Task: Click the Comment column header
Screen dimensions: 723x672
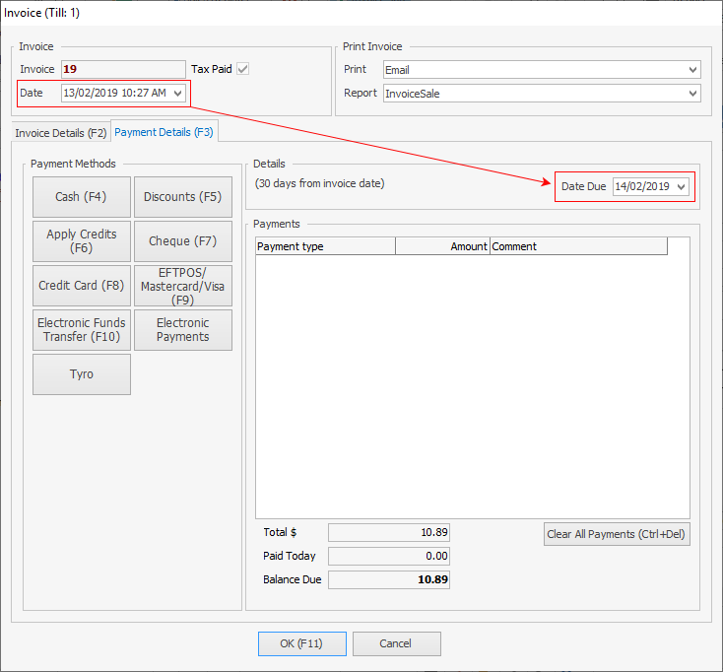Action: tap(578, 246)
